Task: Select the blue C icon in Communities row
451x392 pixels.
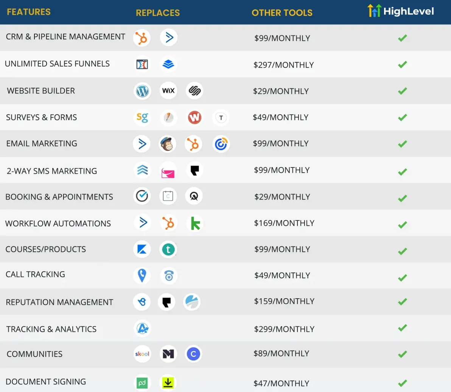Action: 193,354
